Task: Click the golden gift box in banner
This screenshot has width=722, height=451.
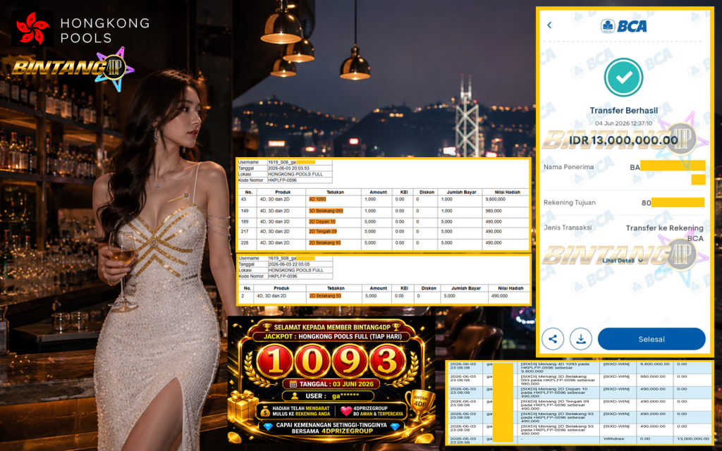Action: [x=243, y=405]
